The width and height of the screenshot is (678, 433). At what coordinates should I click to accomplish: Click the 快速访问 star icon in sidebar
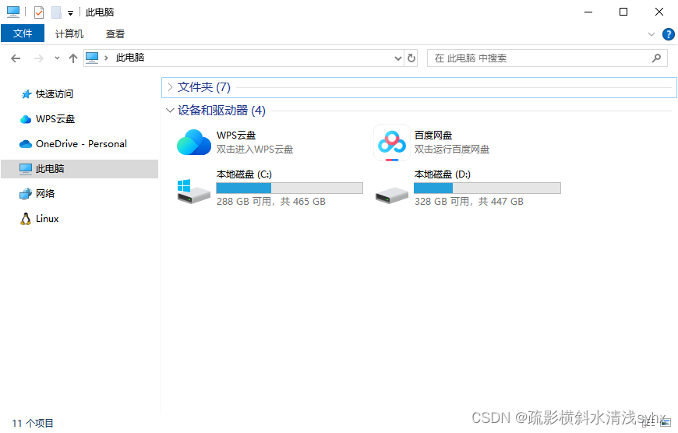pos(26,94)
